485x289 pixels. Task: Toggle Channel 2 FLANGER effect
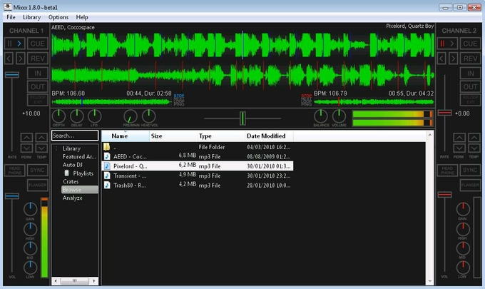[470, 185]
